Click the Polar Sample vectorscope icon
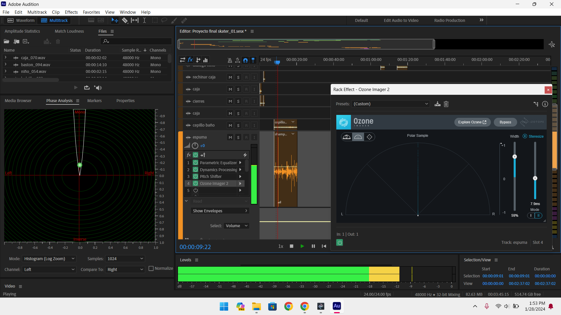561x315 pixels. 358,137
